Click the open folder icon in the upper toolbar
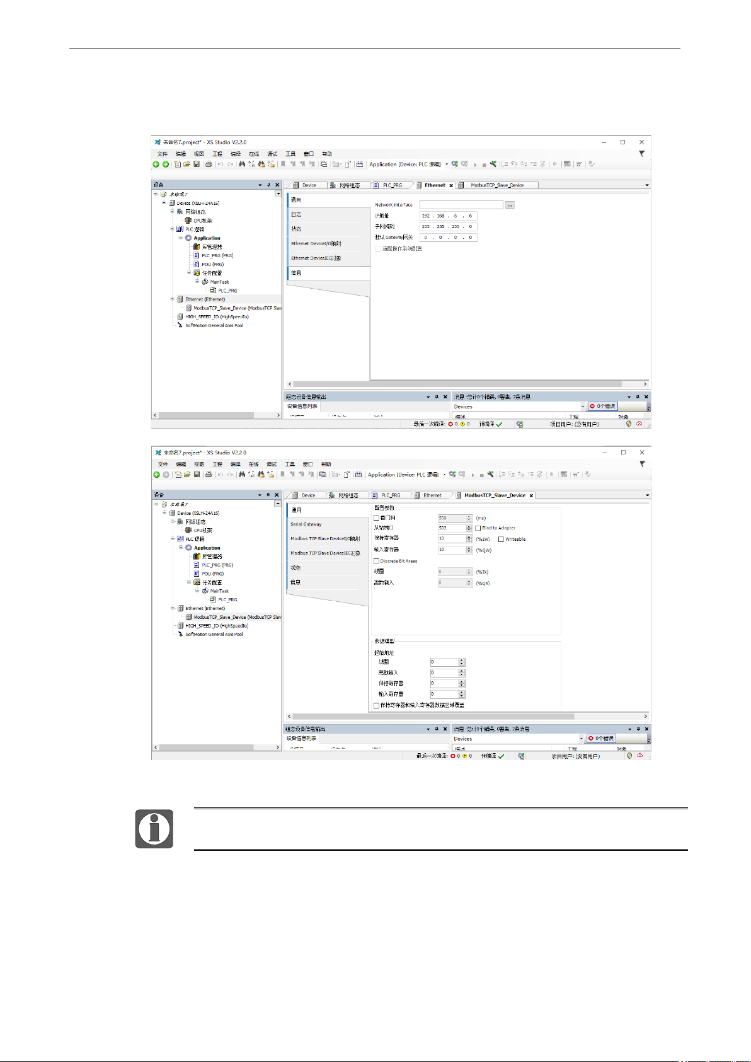 pos(187,164)
